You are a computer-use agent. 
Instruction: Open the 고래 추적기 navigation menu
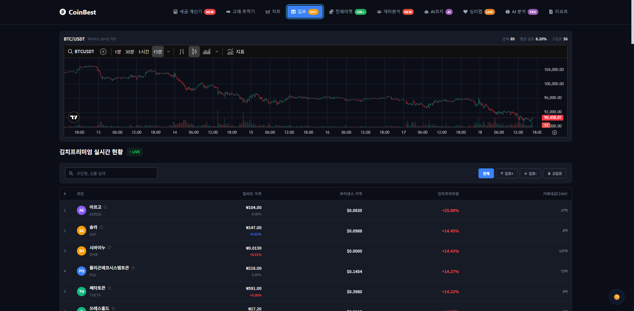tap(240, 12)
